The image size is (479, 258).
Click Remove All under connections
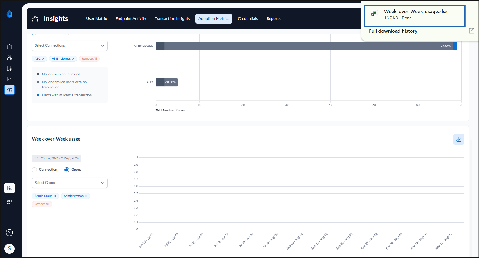tap(89, 59)
